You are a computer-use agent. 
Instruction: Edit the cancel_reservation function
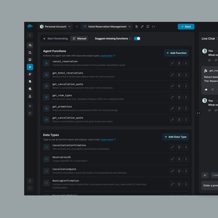(x=172, y=63)
